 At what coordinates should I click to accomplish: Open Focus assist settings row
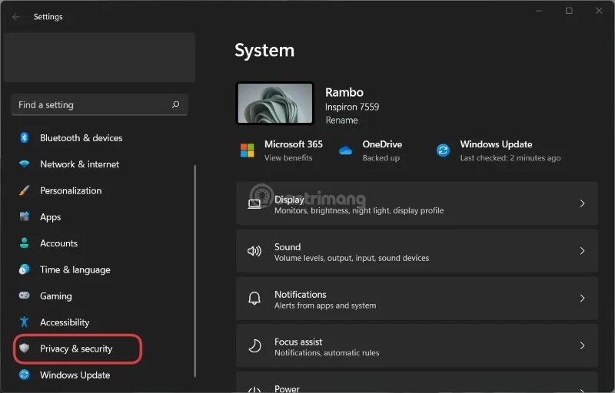(x=417, y=345)
